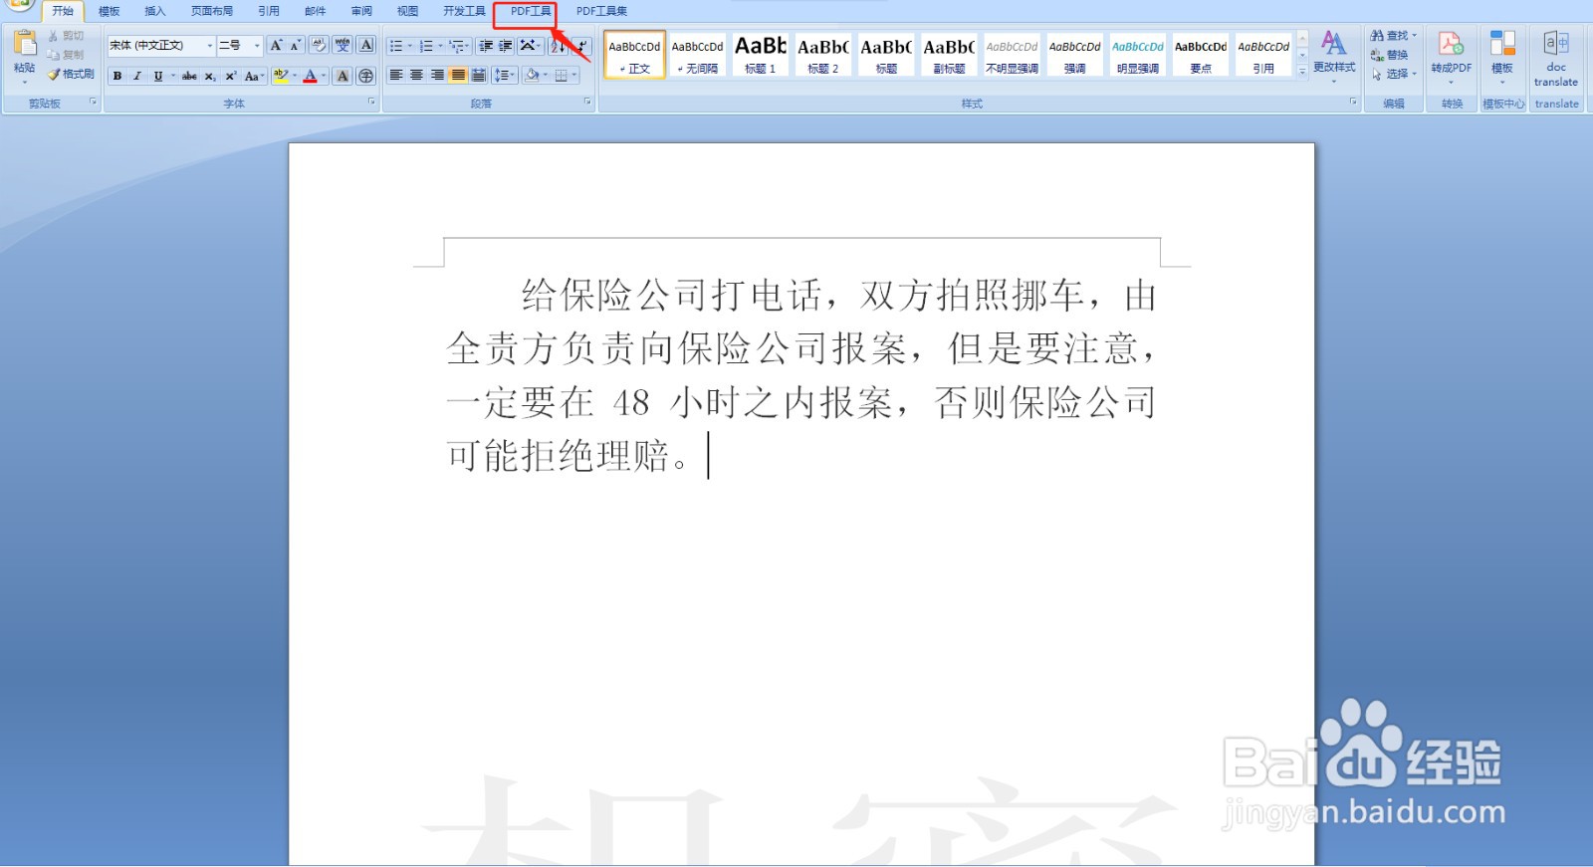Screen dimensions: 1593x867
Task: Click the doc translate icon
Action: coord(1556,43)
